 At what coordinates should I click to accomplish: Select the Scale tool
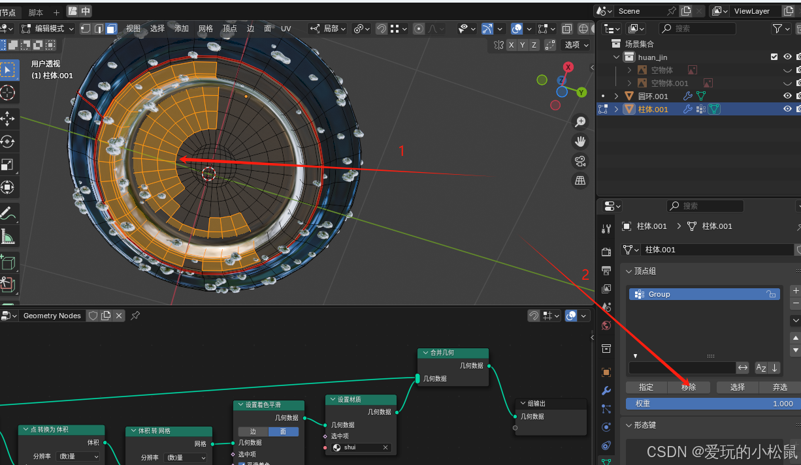click(8, 165)
